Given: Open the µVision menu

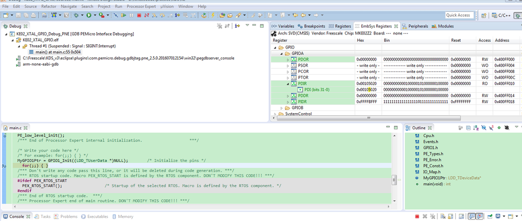Looking at the screenshot, I should point(167,6).
